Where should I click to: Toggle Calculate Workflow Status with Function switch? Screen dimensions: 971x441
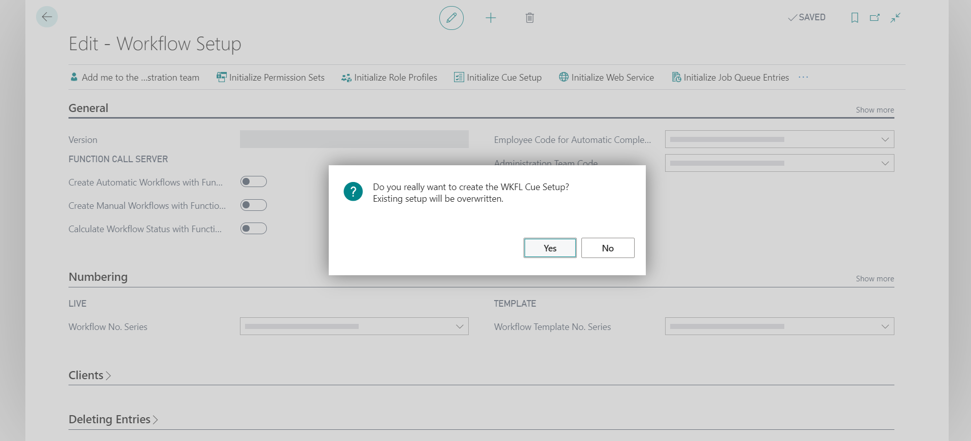pos(254,229)
